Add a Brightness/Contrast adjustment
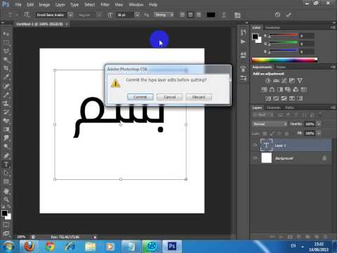This screenshot has height=253, width=337. [267, 81]
